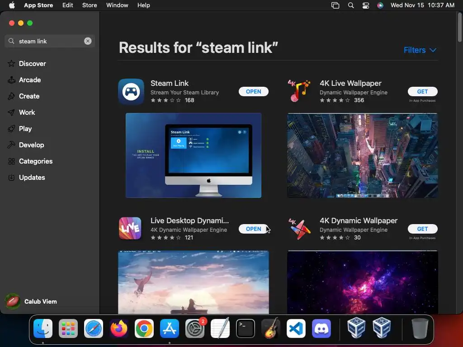The width and height of the screenshot is (463, 347).
Task: Click the Stage Manager menu bar icon
Action: 335,5
